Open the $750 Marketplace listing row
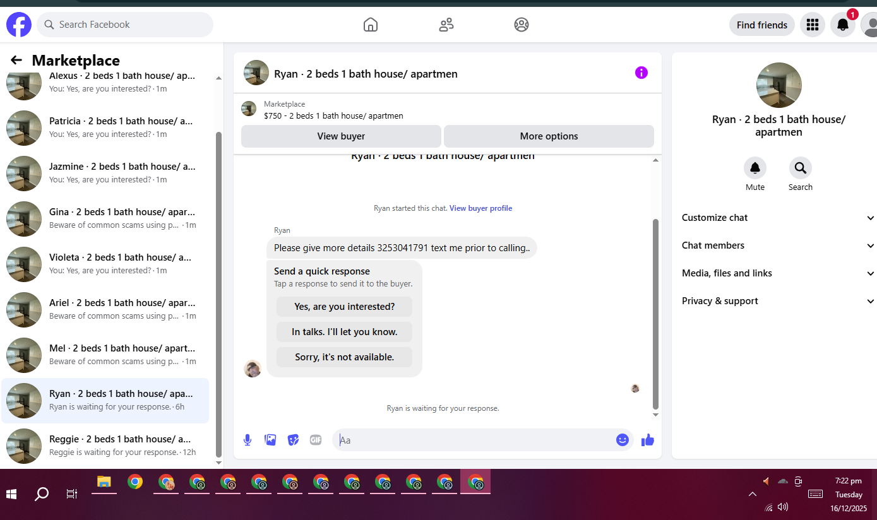The height and width of the screenshot is (520, 877). [448, 109]
